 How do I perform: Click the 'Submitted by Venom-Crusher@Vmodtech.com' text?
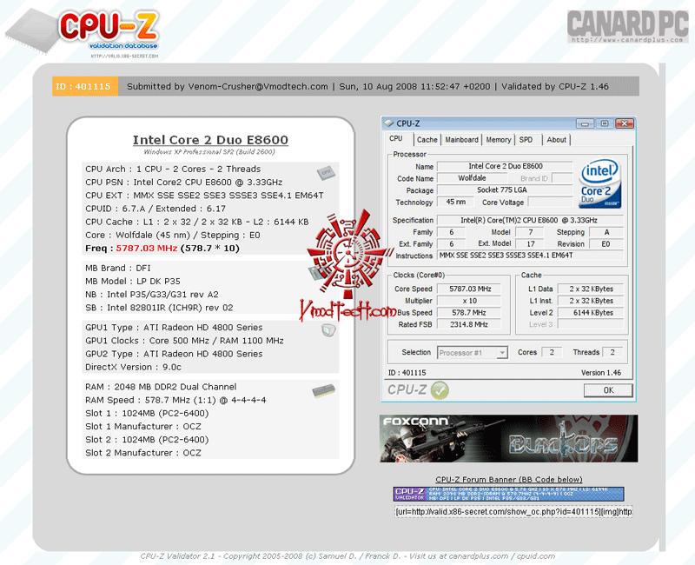(228, 86)
